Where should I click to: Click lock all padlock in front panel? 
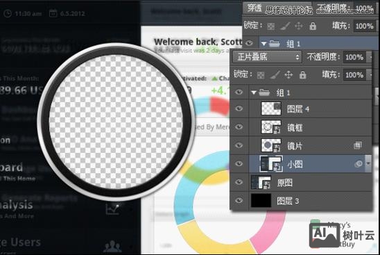[303, 75]
